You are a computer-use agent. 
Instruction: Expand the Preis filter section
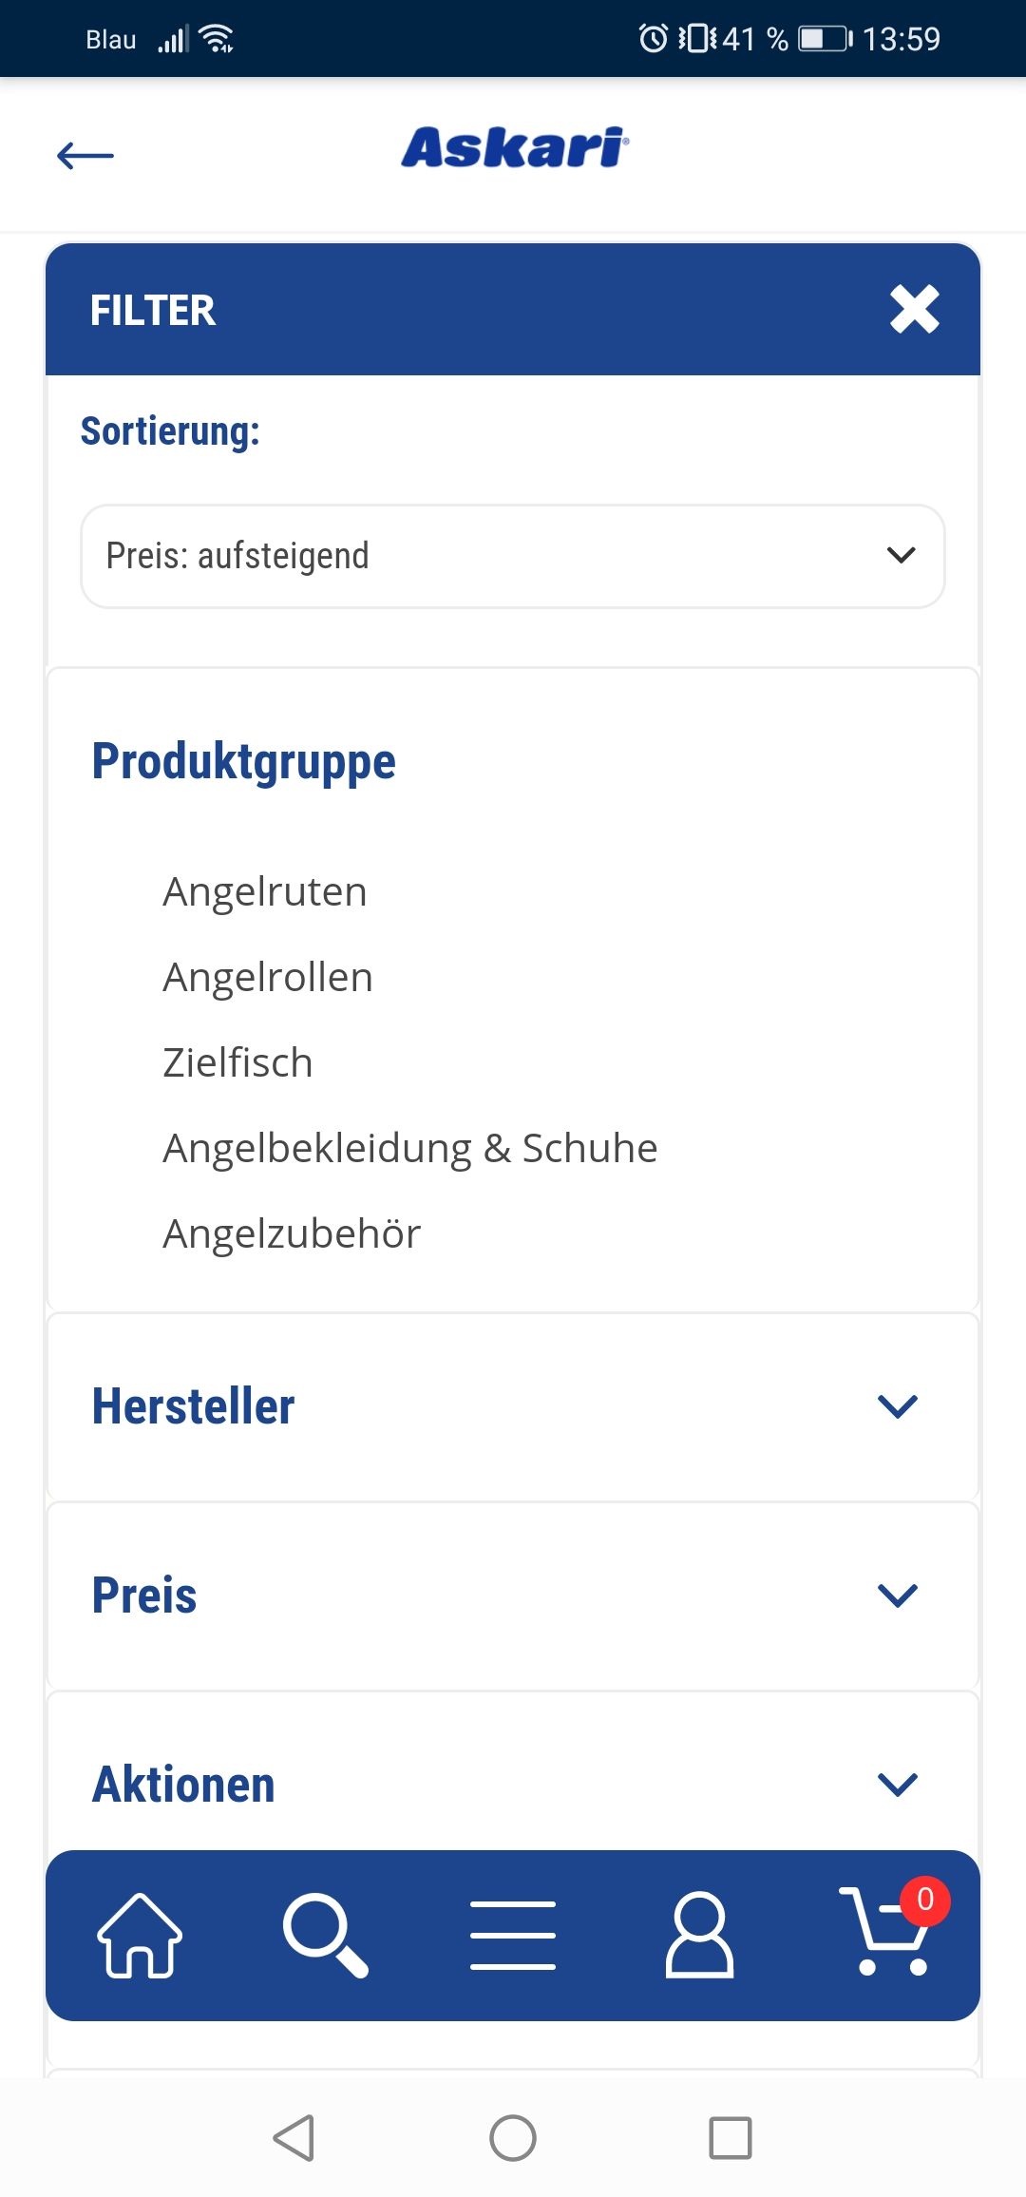[x=513, y=1595]
